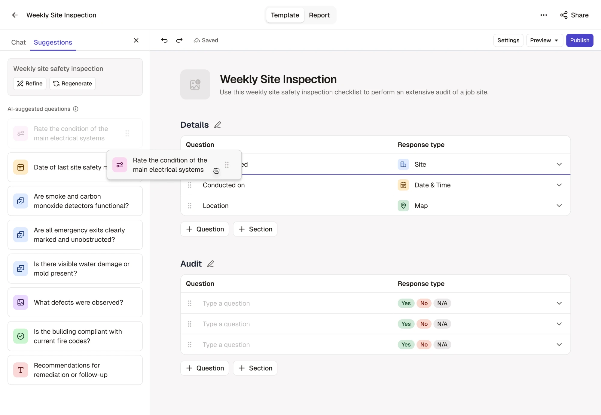
Task: Click the second Audit 'Type a question' field
Action: click(x=226, y=324)
